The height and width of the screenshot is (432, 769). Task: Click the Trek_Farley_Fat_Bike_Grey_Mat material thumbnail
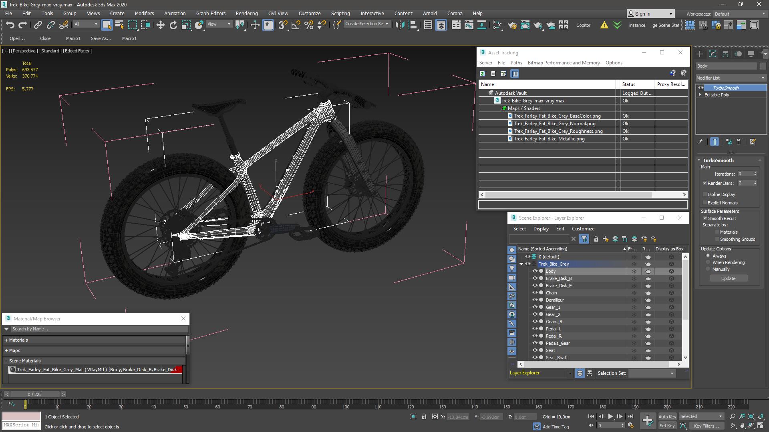point(14,369)
